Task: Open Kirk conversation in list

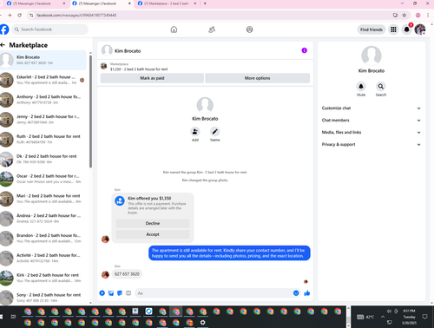Action: [x=43, y=278]
